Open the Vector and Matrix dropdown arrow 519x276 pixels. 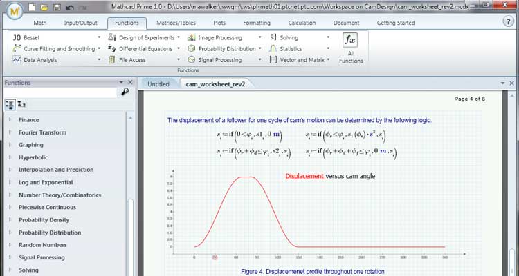point(328,60)
